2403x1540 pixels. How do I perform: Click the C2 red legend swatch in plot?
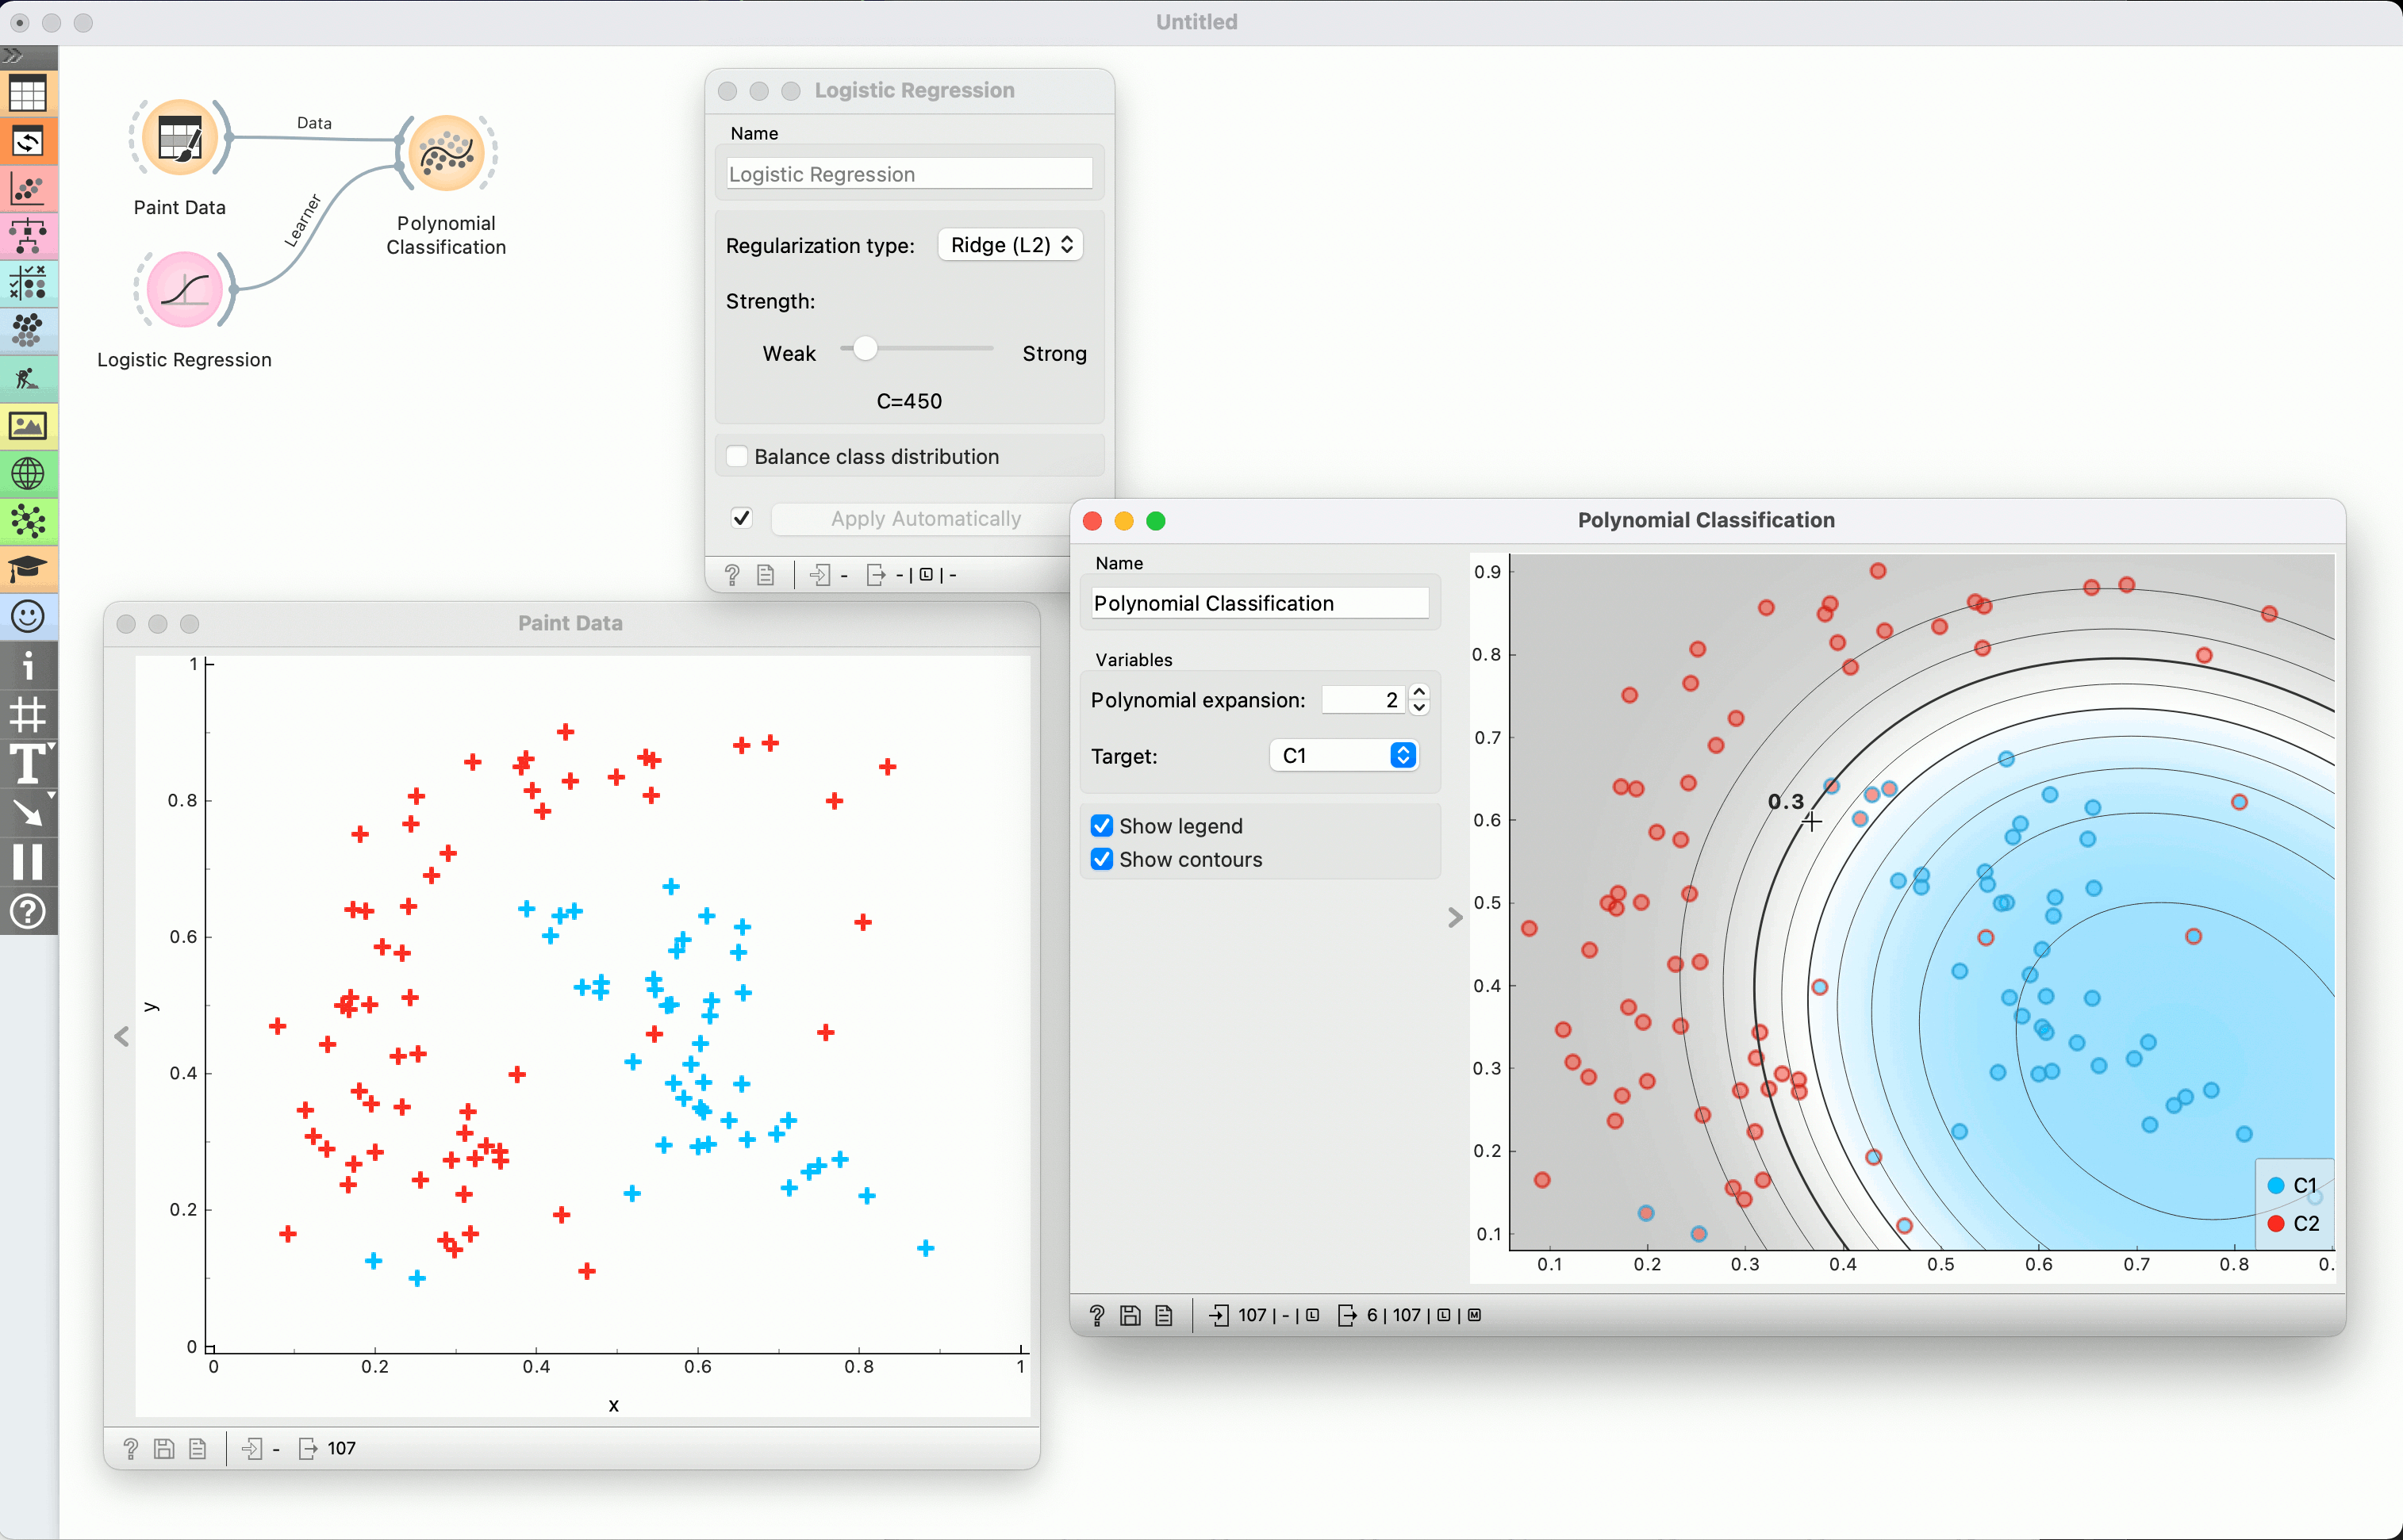2276,1223
